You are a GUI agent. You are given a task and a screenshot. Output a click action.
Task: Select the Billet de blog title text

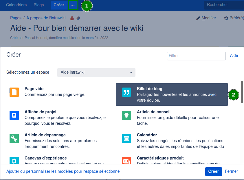[x=149, y=89]
